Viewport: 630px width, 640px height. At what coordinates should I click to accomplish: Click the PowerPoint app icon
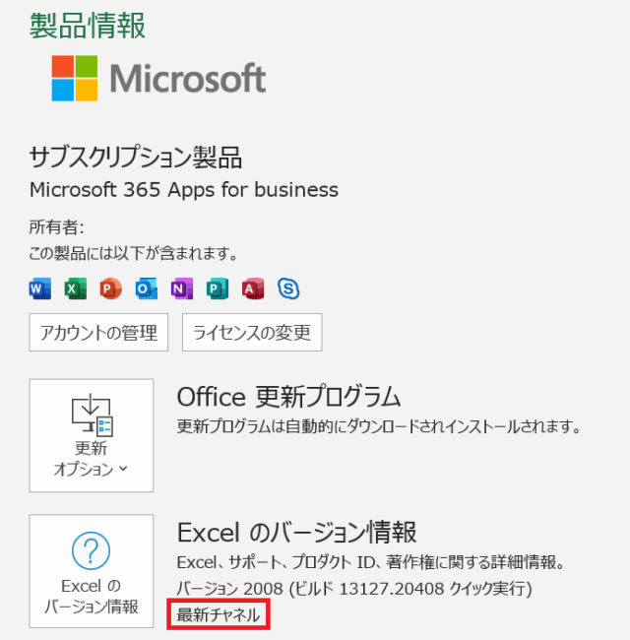(111, 288)
